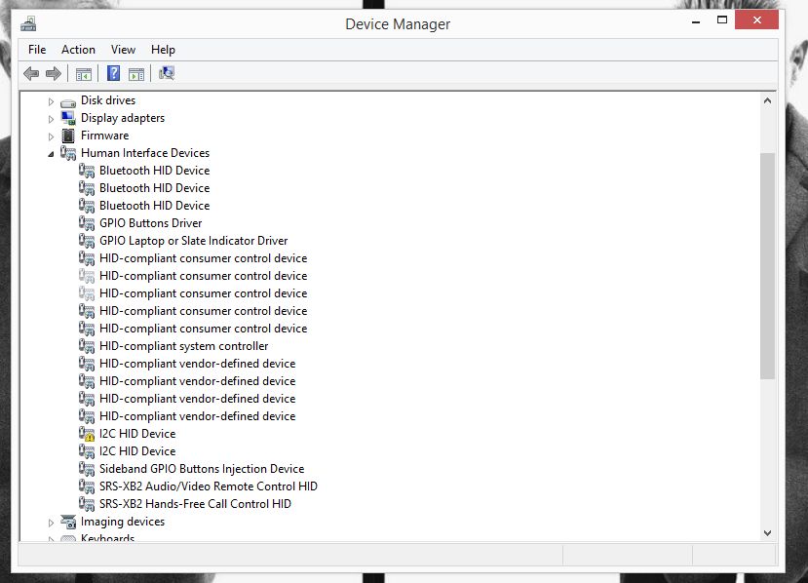Select the Human Interface Devices category icon

[x=68, y=153]
